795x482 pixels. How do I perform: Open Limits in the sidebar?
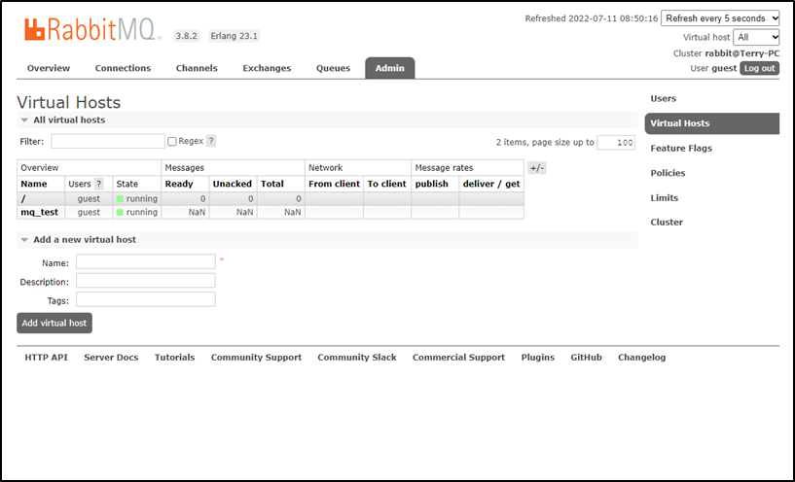665,198
